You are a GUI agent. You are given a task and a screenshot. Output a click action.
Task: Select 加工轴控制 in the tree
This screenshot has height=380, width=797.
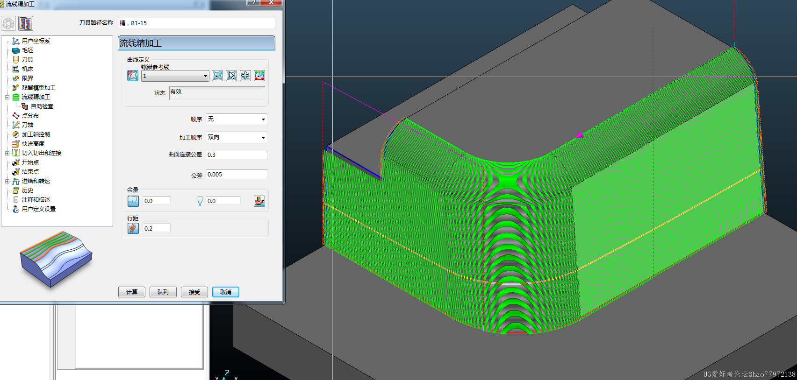[36, 134]
